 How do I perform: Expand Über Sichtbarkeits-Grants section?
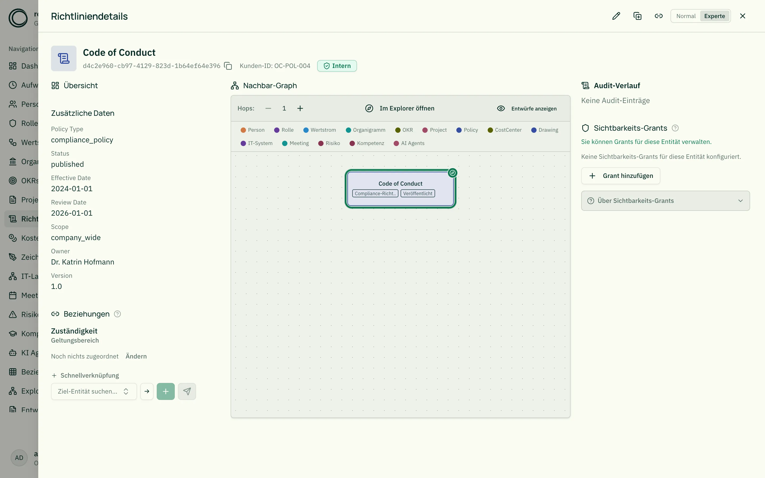(x=665, y=201)
